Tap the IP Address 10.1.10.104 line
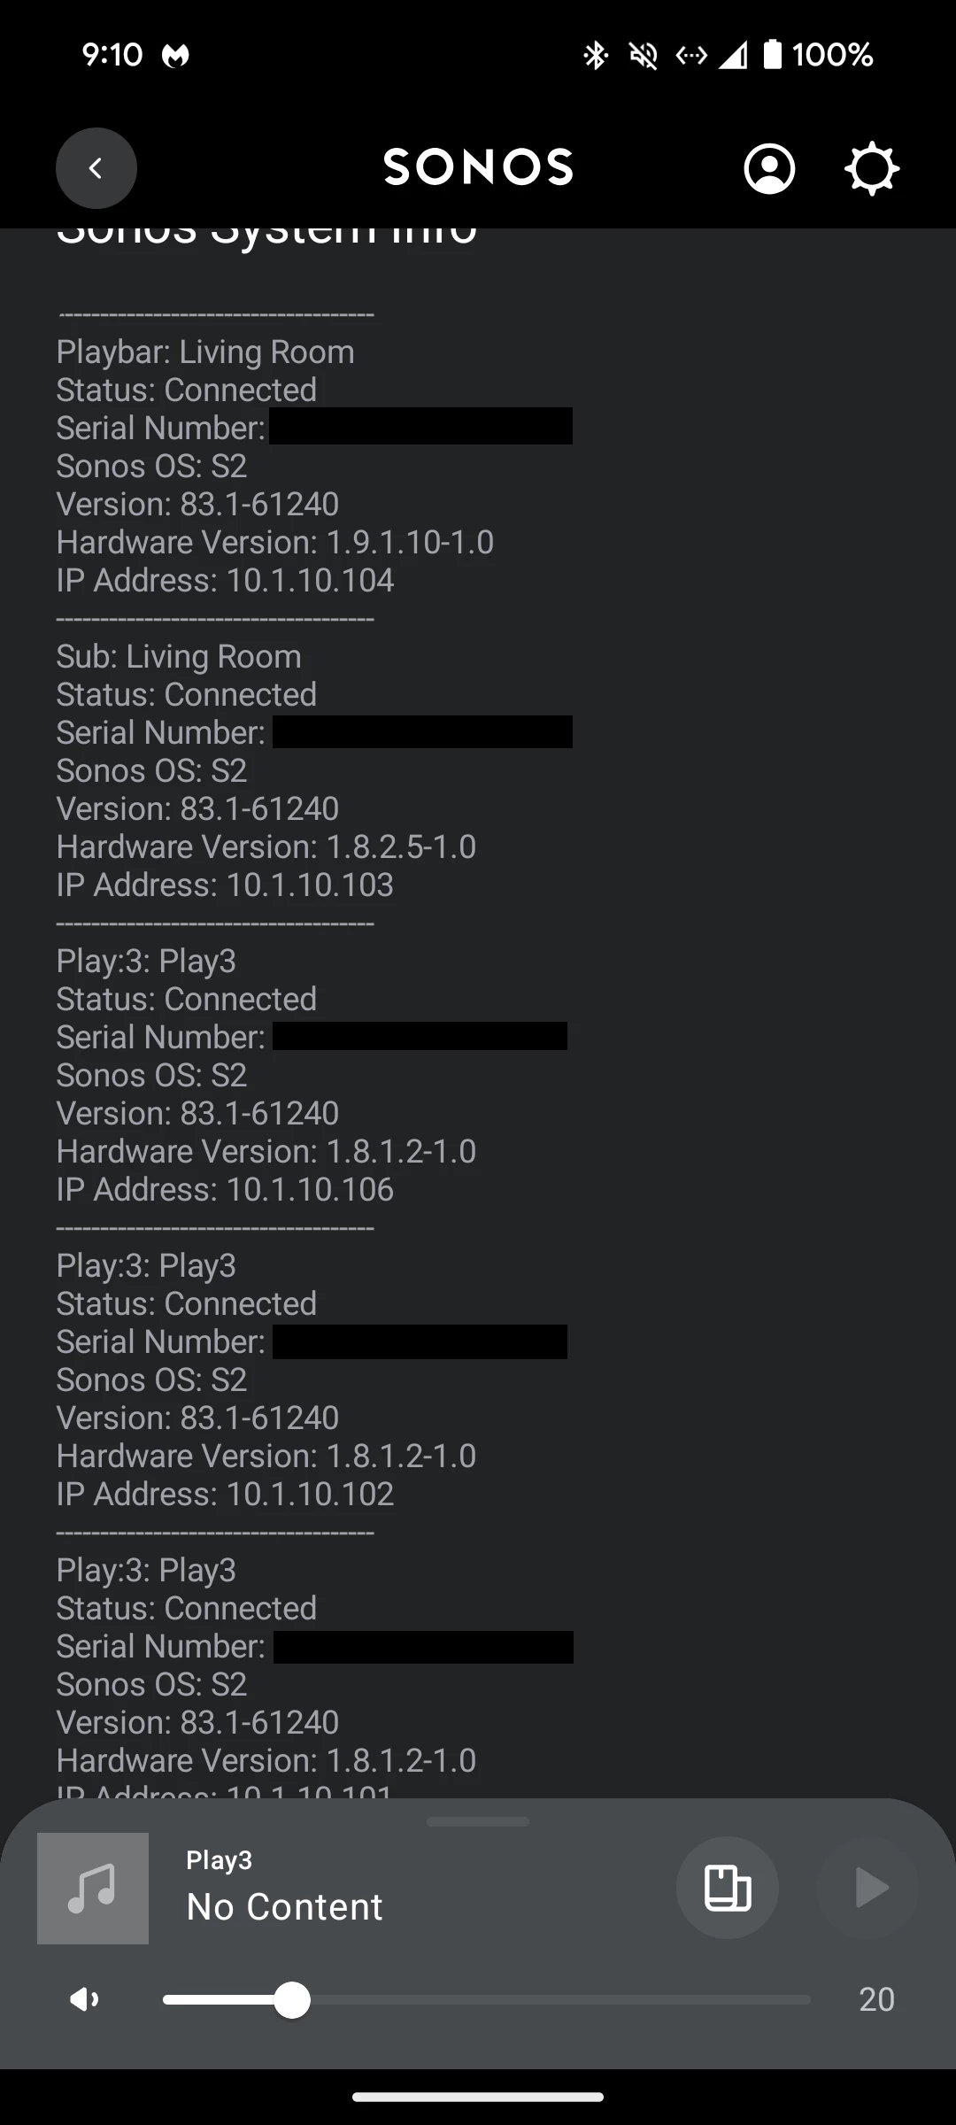 225,581
